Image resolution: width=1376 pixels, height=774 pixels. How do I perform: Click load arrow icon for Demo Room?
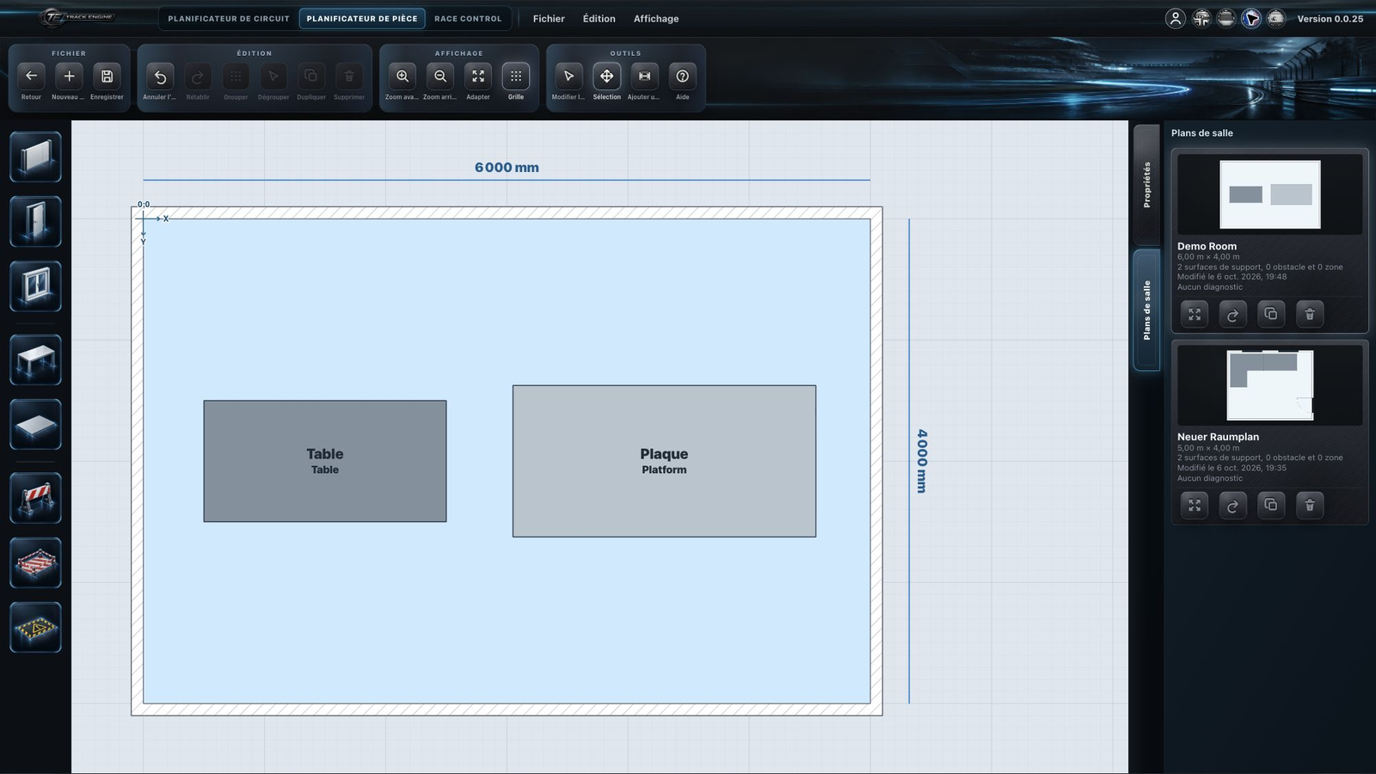click(x=1232, y=315)
